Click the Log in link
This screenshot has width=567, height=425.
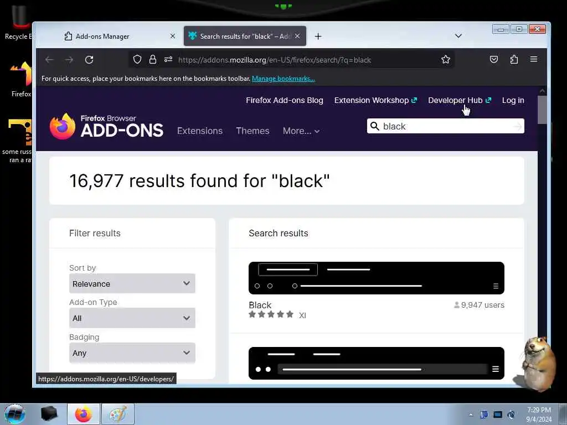513,101
